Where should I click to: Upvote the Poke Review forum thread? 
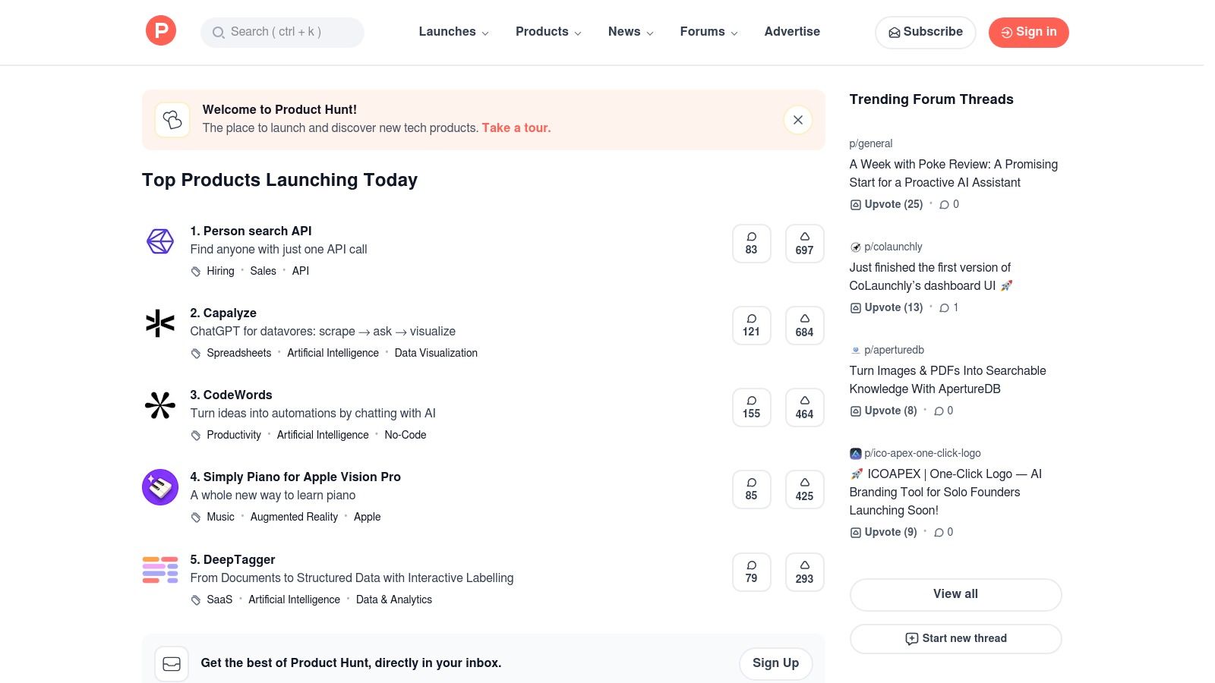(886, 204)
